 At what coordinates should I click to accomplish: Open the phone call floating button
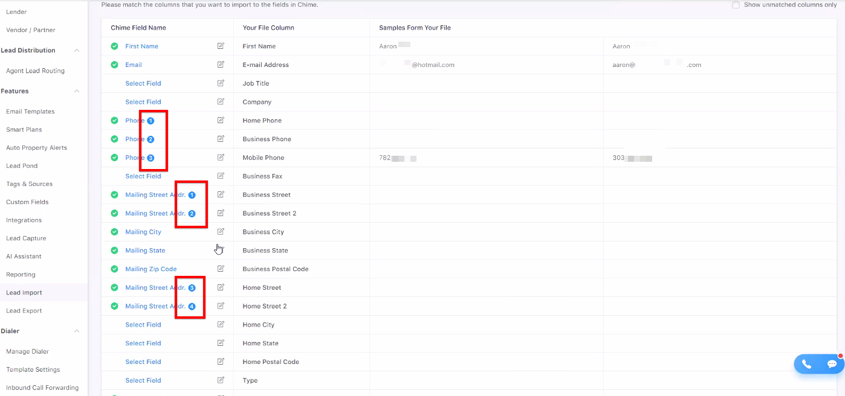click(x=806, y=364)
